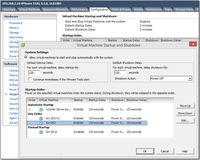Click the Move Up button

tap(185, 106)
